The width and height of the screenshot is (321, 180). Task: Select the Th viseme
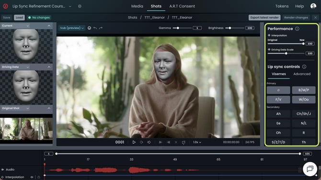304,142
